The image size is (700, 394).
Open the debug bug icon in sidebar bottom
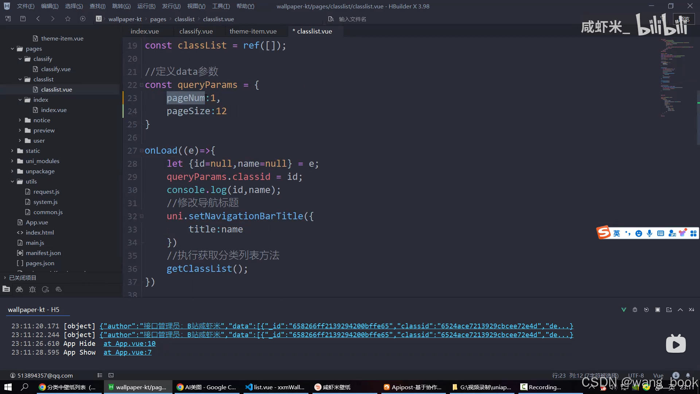click(32, 289)
